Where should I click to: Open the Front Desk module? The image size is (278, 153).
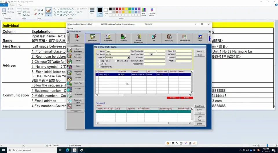coord(108,38)
